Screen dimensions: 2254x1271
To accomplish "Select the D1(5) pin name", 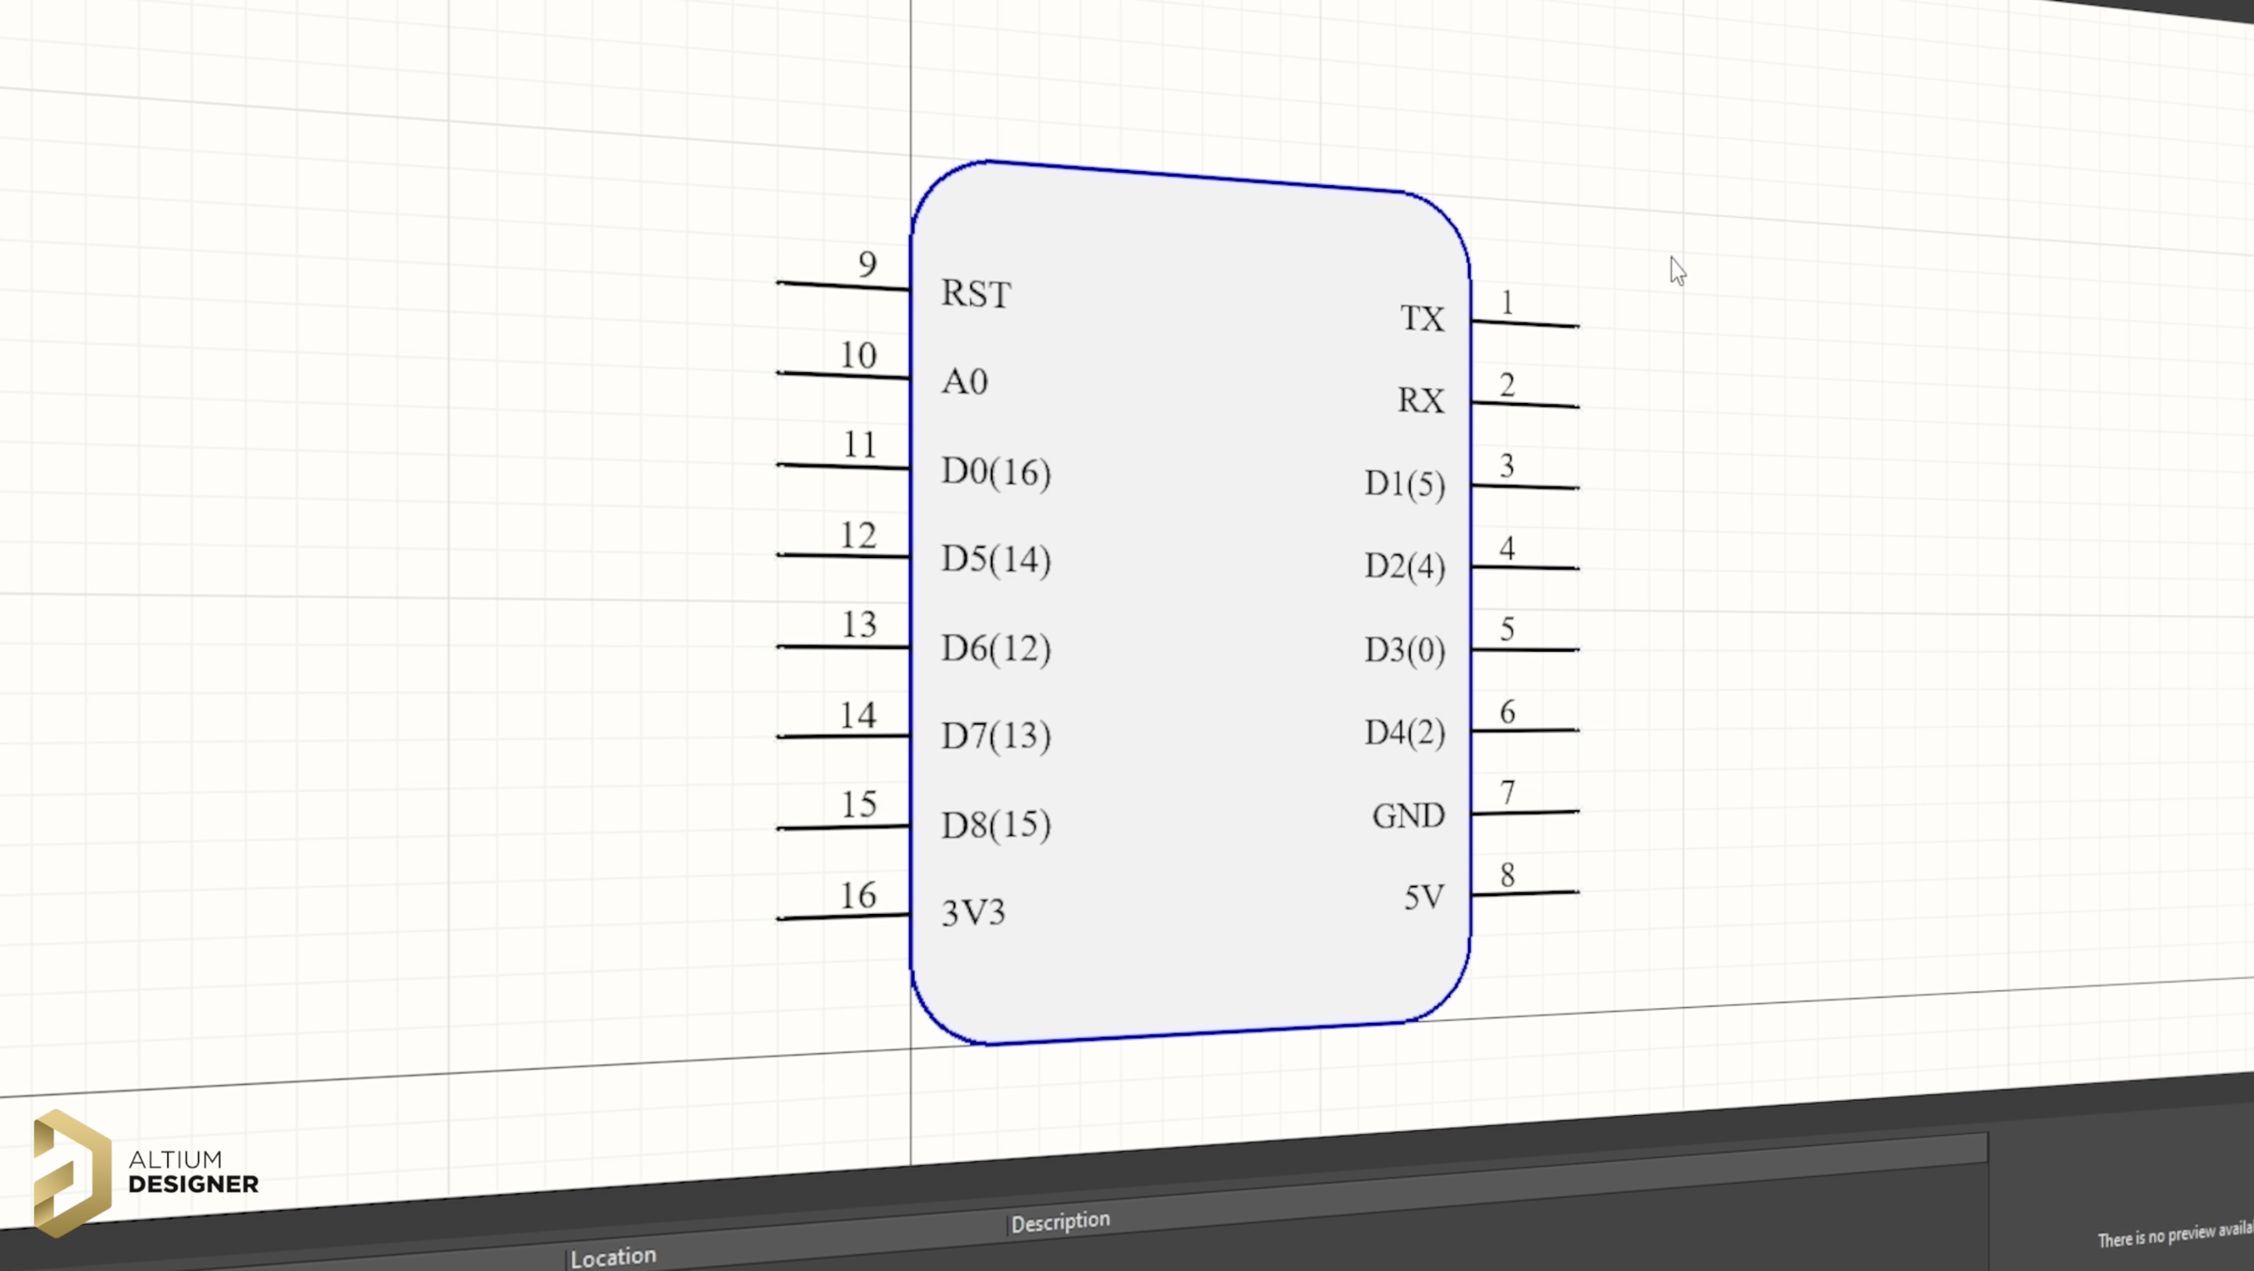I will tap(1404, 484).
